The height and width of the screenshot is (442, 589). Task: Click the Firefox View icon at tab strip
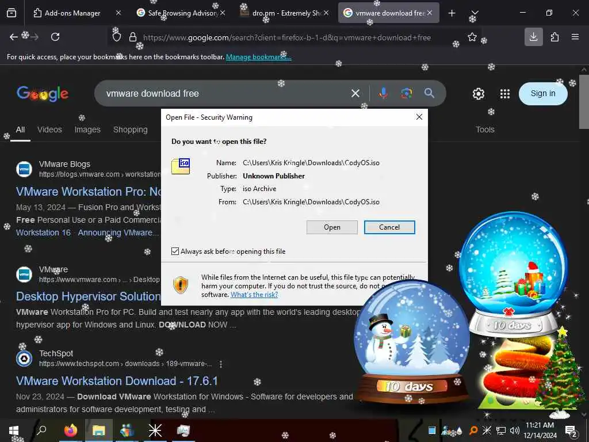tap(12, 13)
